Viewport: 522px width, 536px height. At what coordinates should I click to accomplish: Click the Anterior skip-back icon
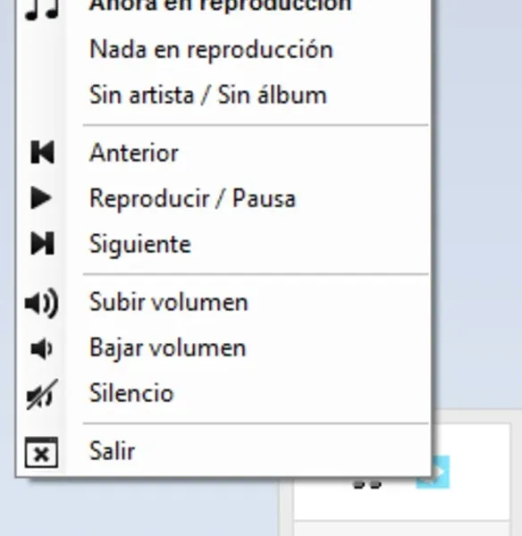coord(42,152)
